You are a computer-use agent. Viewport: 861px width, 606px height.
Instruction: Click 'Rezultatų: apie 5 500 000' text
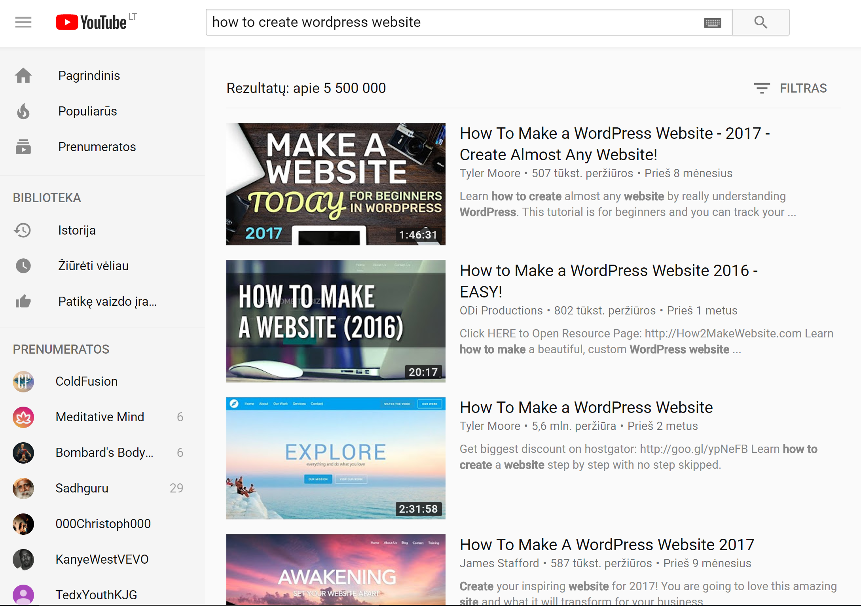[x=306, y=88]
